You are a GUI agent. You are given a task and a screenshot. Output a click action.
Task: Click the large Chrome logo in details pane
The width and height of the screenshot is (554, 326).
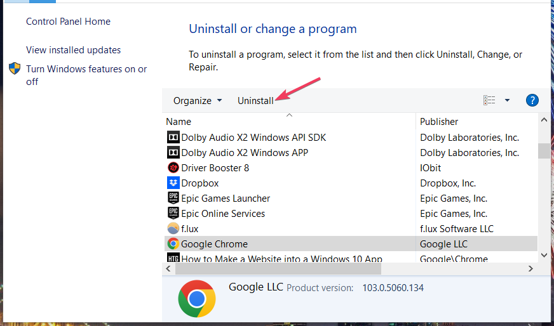[x=197, y=299]
